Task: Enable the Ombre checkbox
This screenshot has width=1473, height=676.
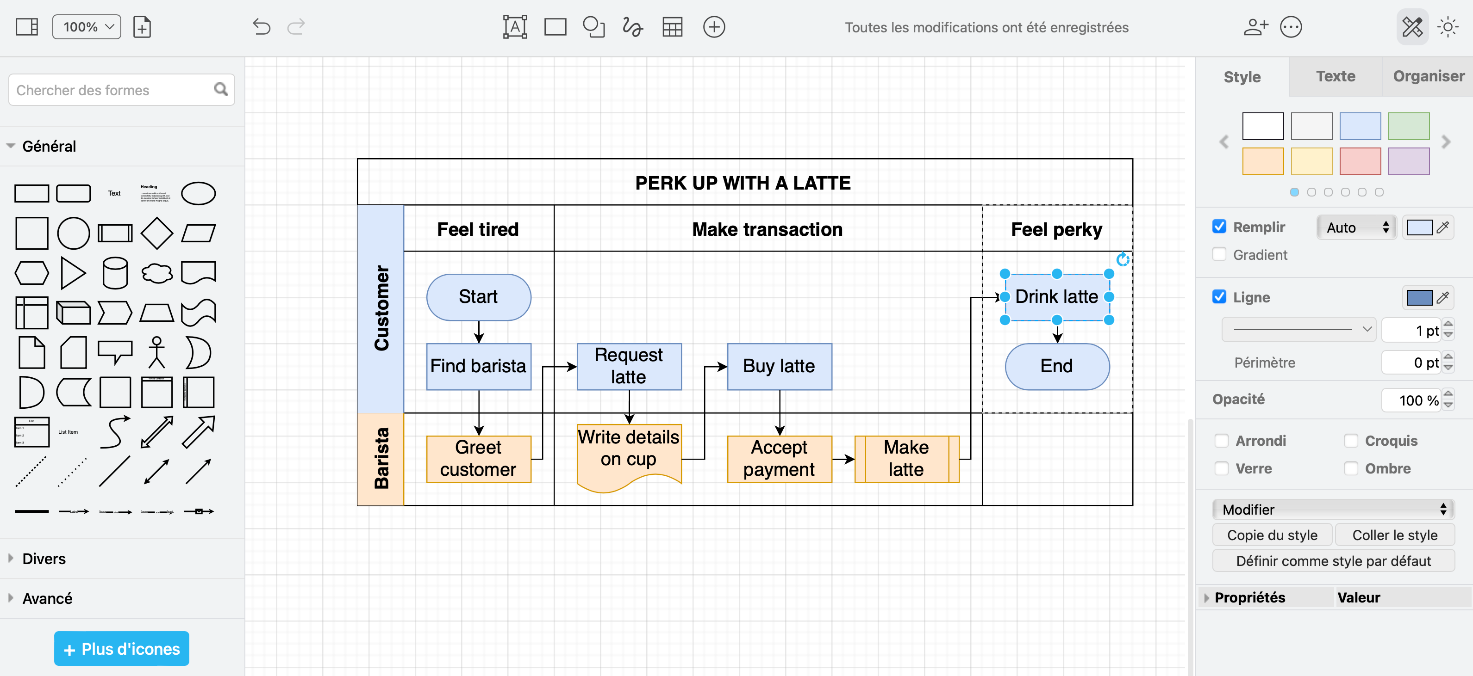Action: (1352, 468)
